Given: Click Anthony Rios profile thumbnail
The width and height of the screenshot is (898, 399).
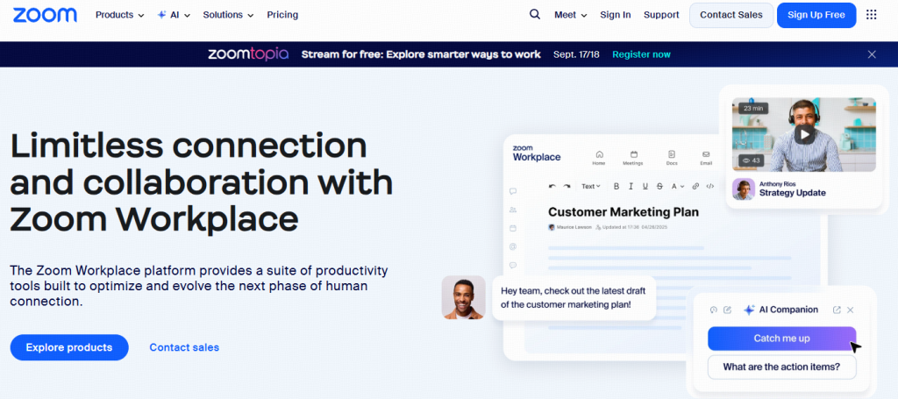Looking at the screenshot, I should pyautogui.click(x=744, y=189).
